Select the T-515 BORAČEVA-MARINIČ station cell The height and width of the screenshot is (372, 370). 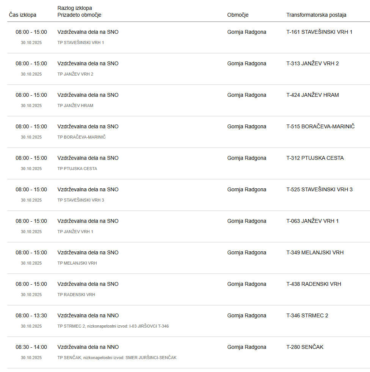click(x=320, y=126)
